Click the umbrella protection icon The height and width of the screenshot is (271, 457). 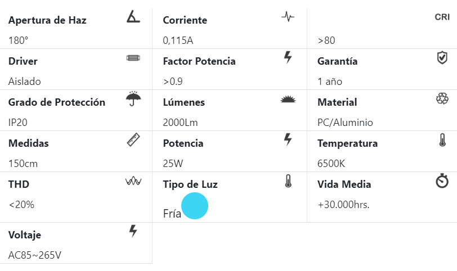point(133,99)
